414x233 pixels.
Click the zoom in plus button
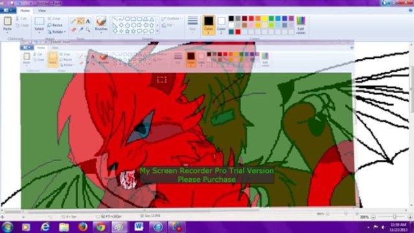410,217
